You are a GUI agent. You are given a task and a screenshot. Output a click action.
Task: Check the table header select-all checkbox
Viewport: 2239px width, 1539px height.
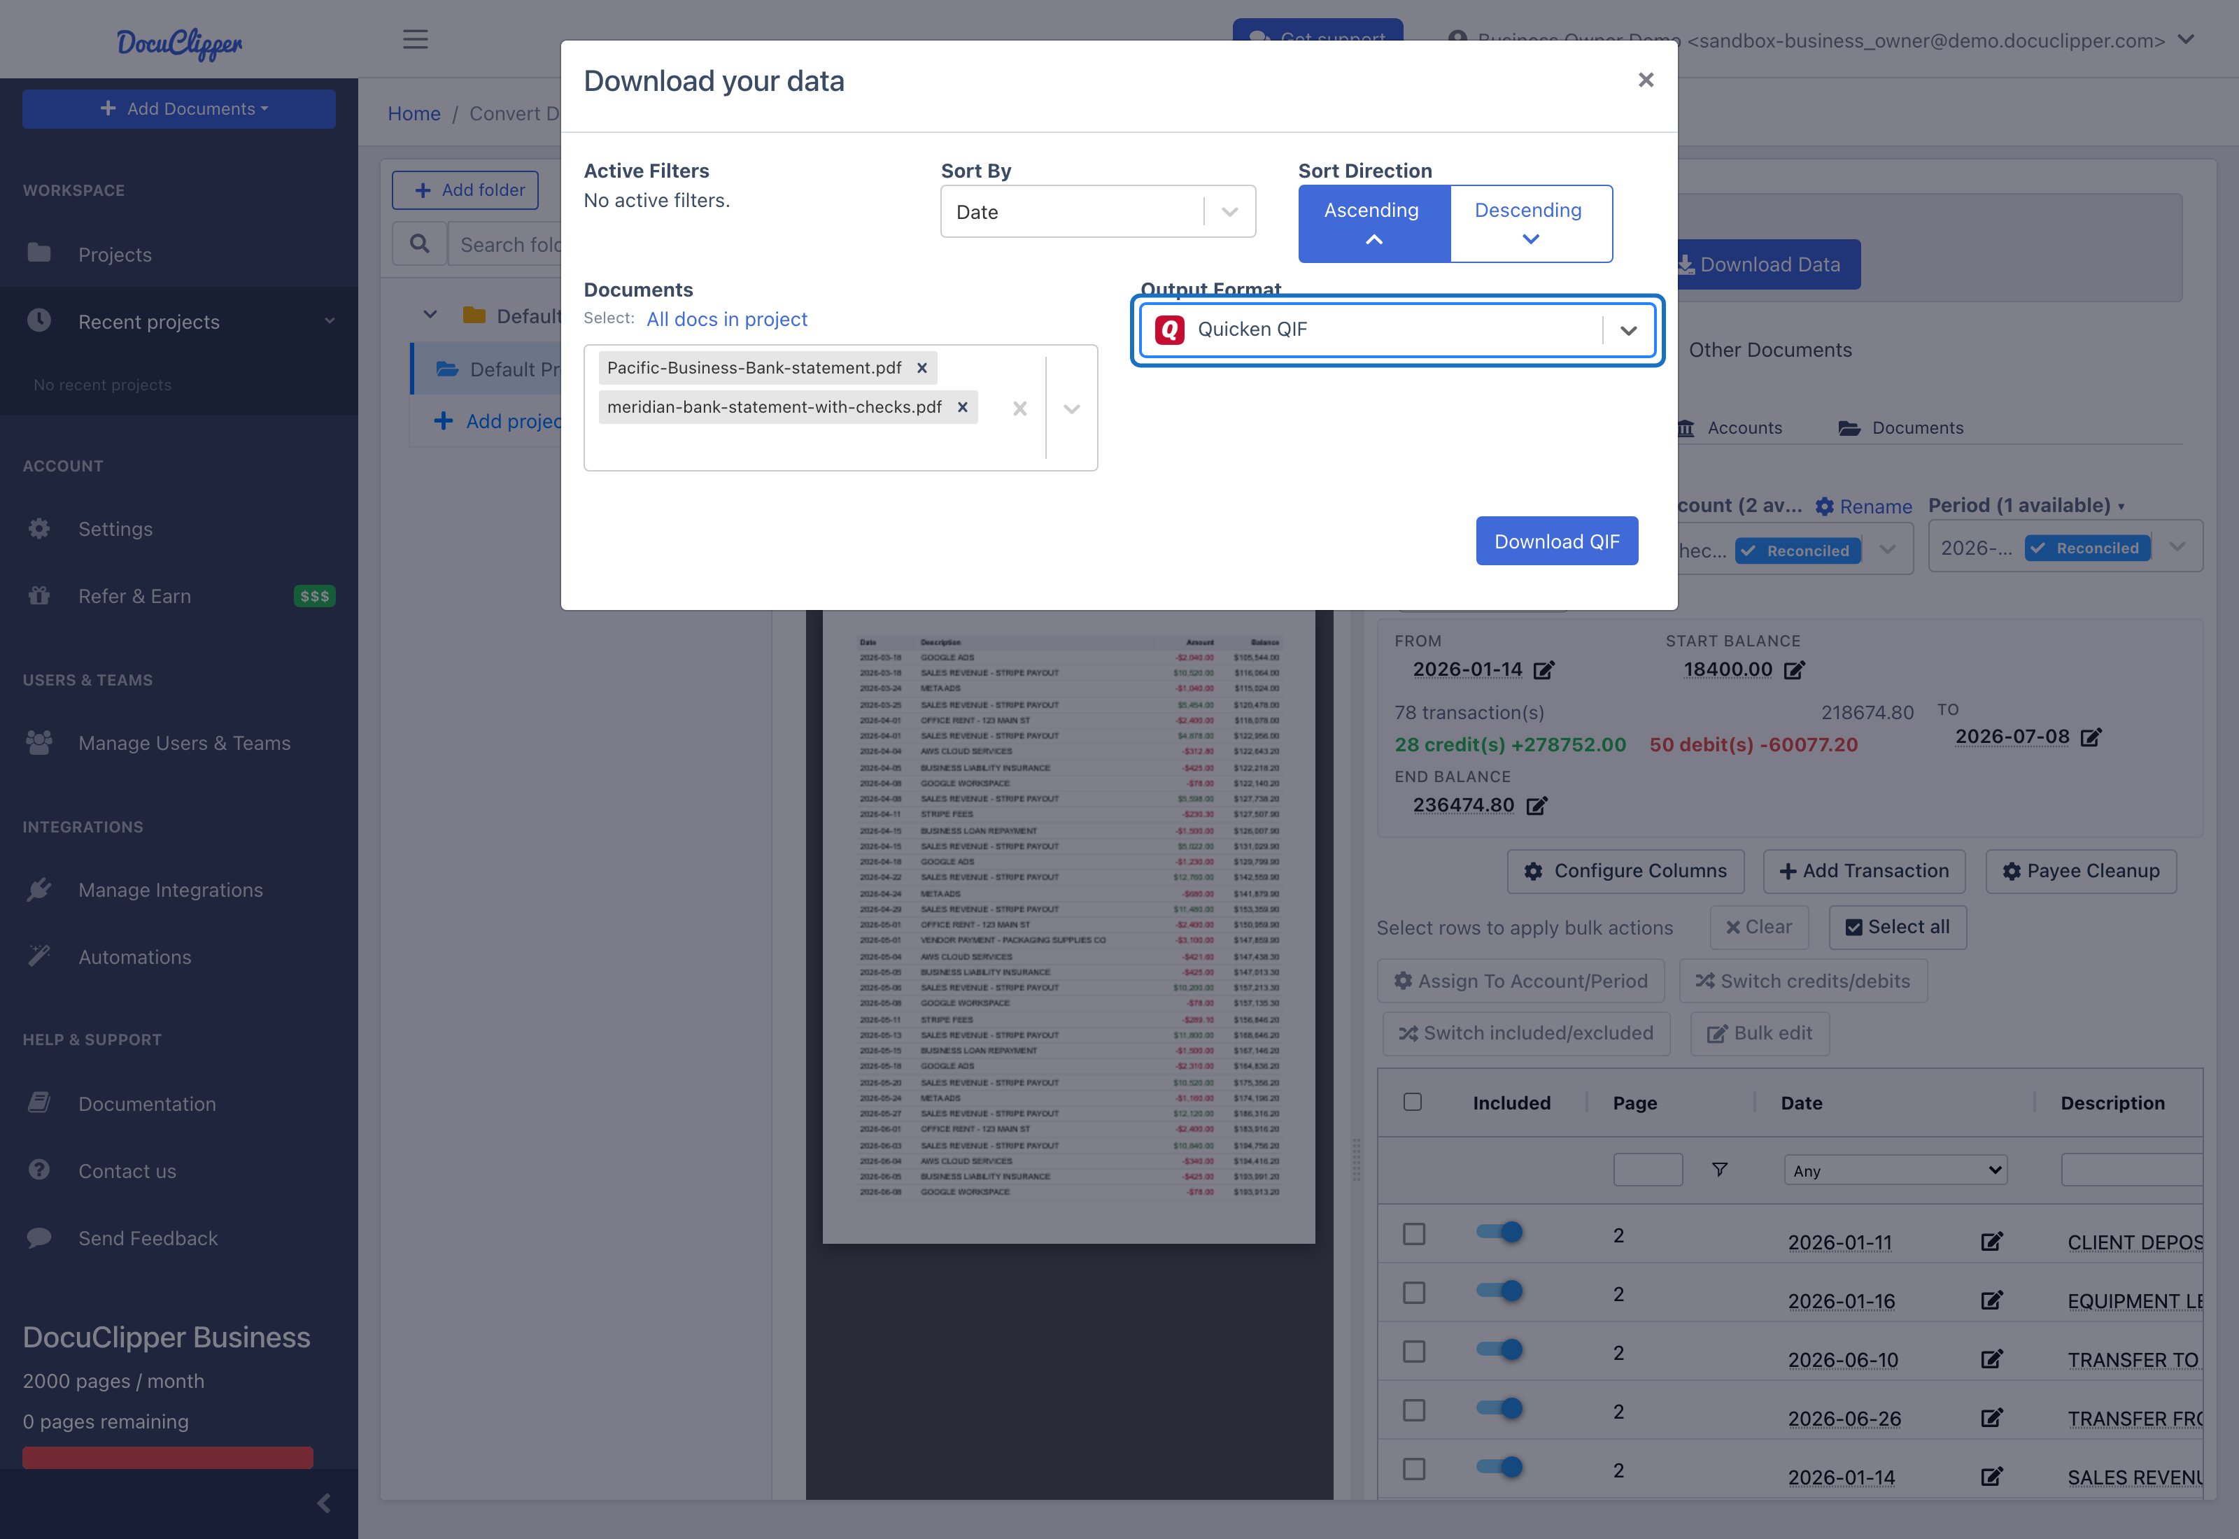click(1412, 1101)
